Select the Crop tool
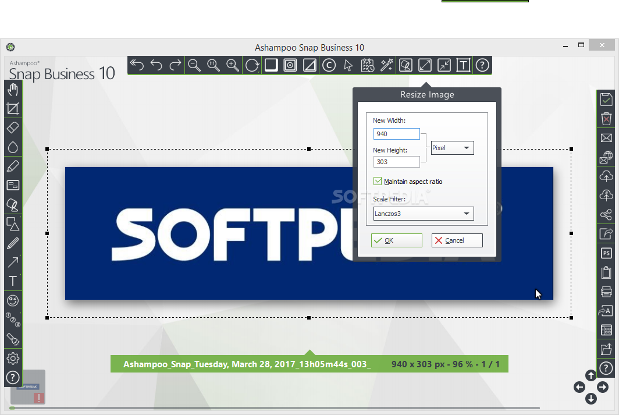 13,109
